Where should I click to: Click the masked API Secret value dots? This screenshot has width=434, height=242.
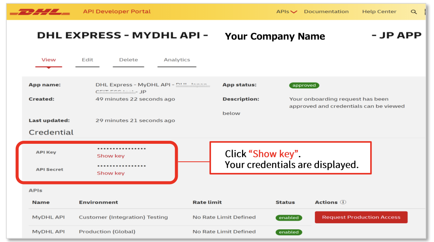tap(121, 166)
